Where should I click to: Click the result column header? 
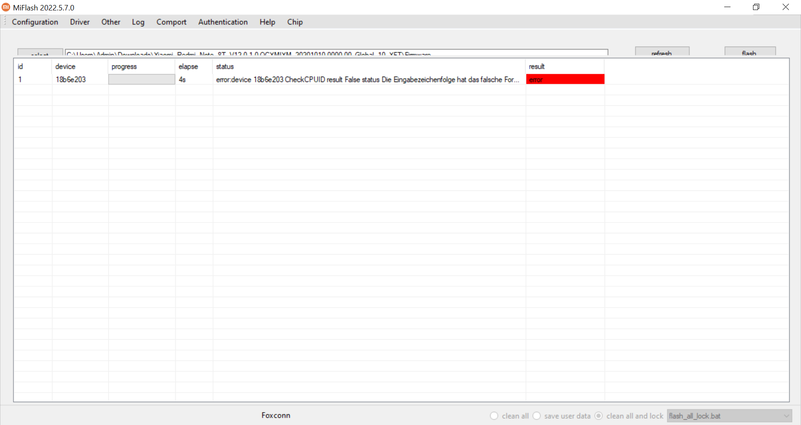565,67
